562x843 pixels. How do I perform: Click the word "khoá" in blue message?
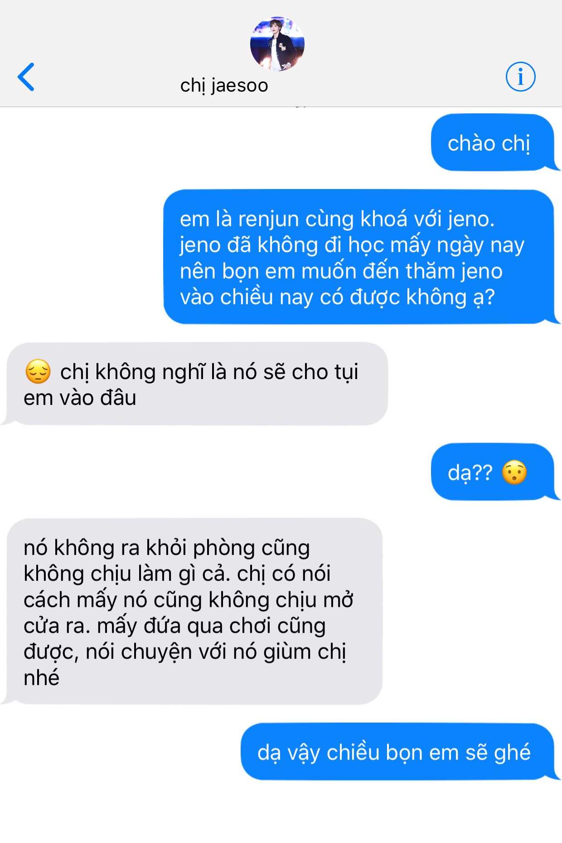tap(383, 219)
